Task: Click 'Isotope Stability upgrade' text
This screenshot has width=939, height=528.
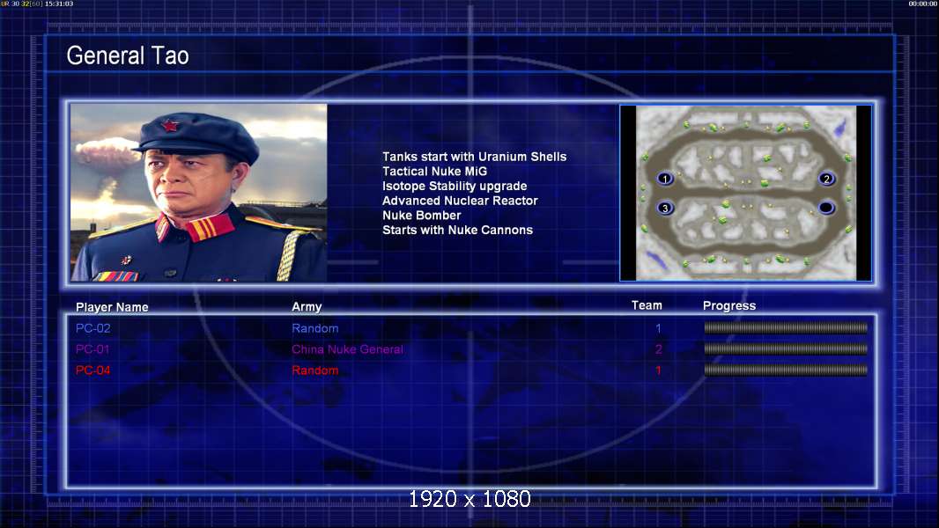Action: pyautogui.click(x=455, y=186)
